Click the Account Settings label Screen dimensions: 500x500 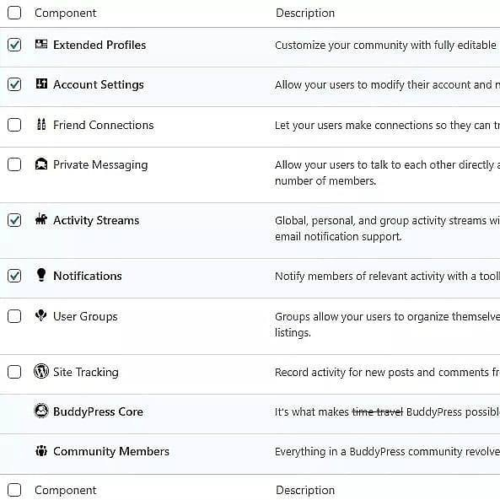[99, 85]
